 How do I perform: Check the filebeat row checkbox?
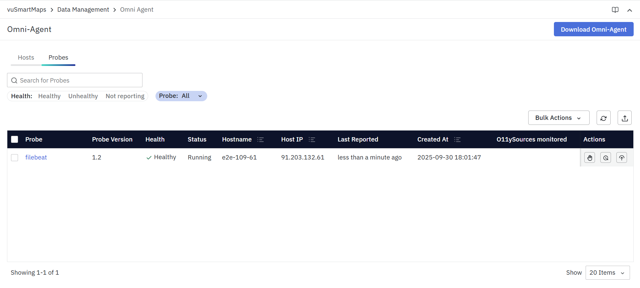pyautogui.click(x=15, y=157)
